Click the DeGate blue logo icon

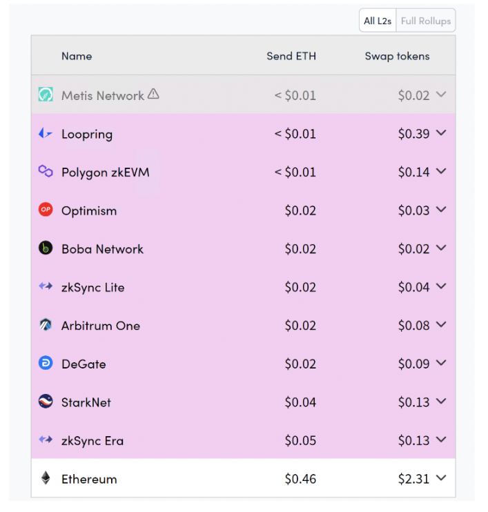tap(46, 364)
